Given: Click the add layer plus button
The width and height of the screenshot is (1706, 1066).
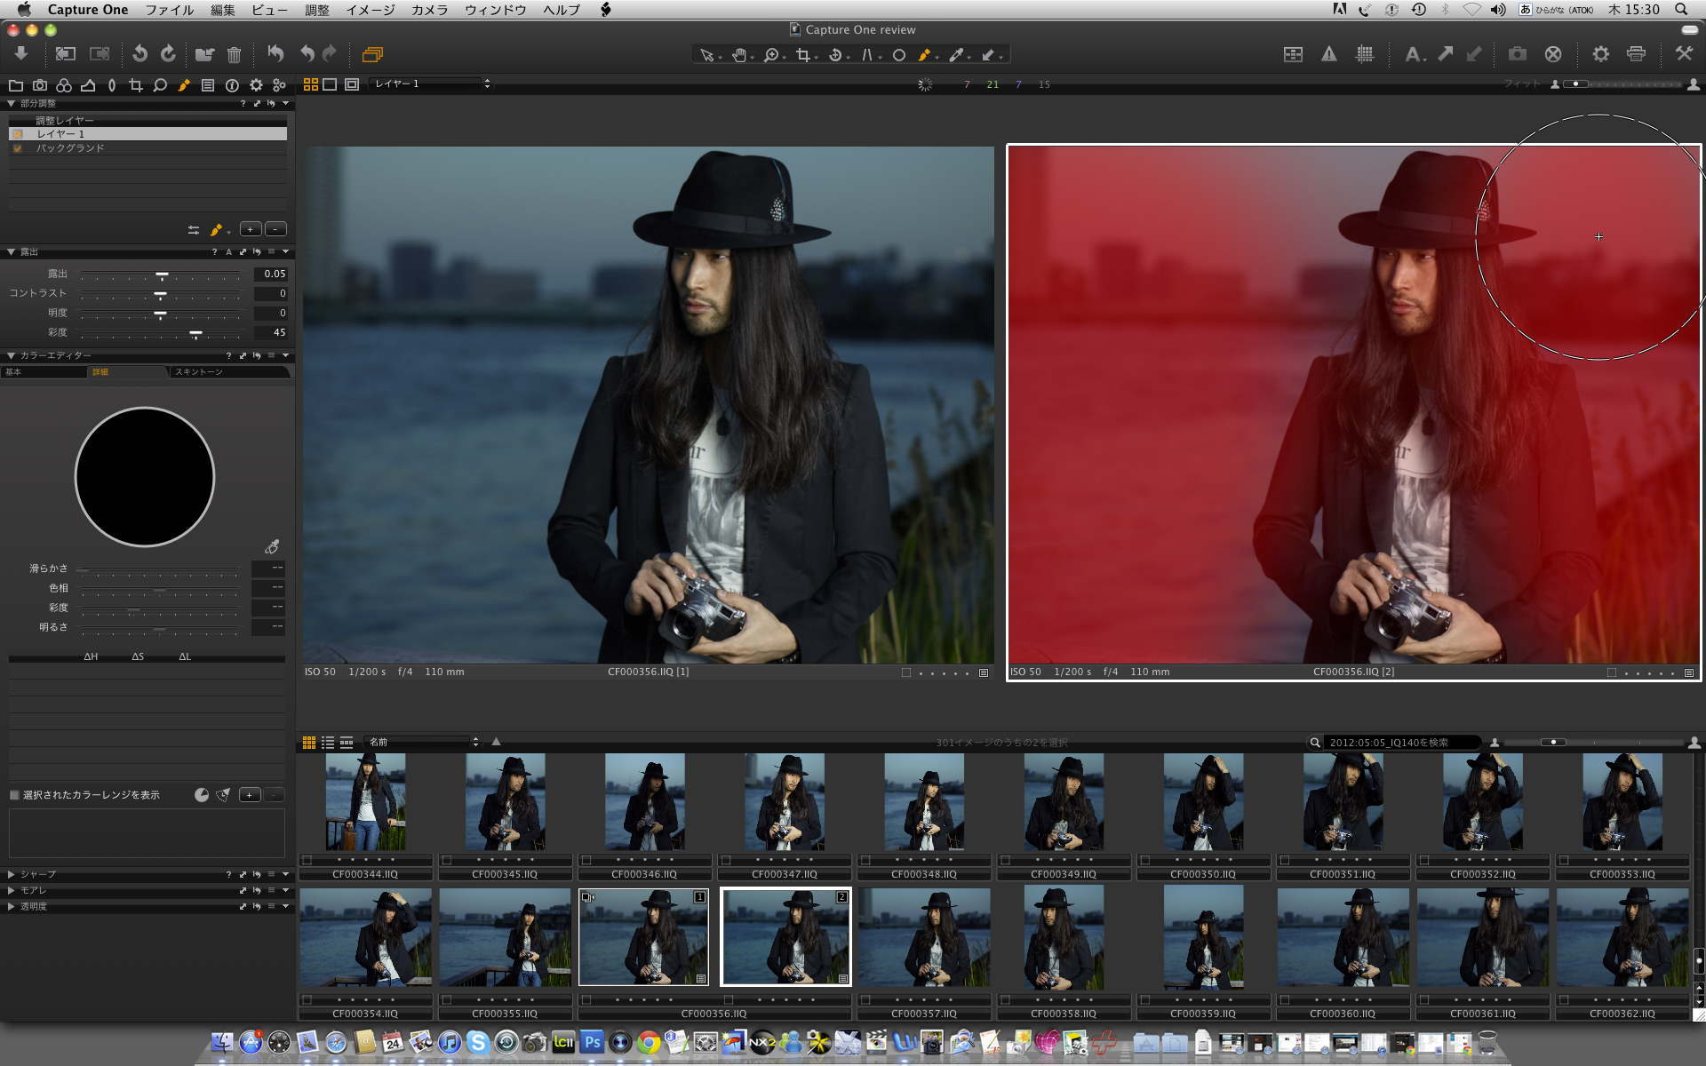Looking at the screenshot, I should (251, 229).
